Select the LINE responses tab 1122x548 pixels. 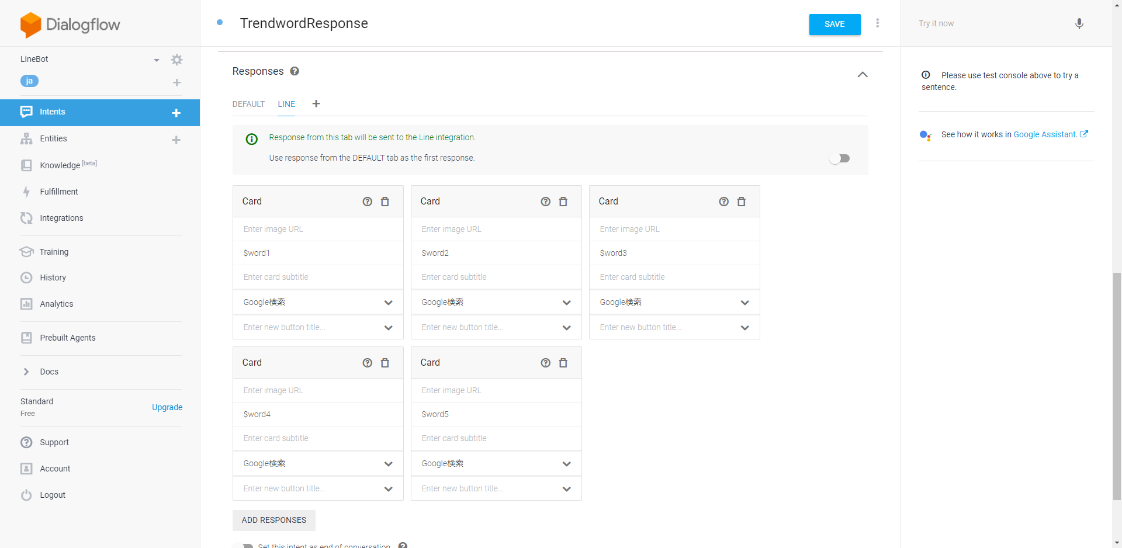click(286, 104)
